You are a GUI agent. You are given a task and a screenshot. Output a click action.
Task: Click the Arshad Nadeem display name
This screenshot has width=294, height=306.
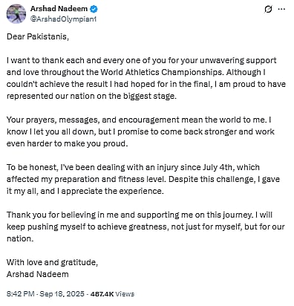(59, 9)
